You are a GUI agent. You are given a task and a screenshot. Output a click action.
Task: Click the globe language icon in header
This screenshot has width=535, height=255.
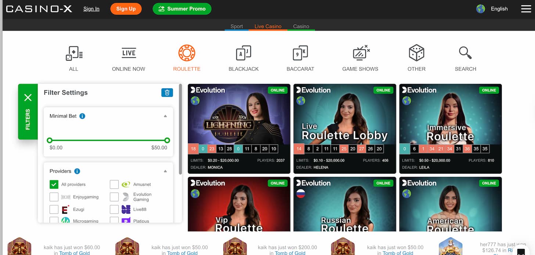[481, 9]
